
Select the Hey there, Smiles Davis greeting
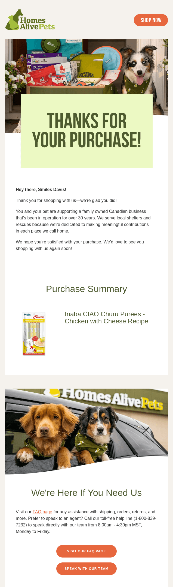(x=41, y=189)
